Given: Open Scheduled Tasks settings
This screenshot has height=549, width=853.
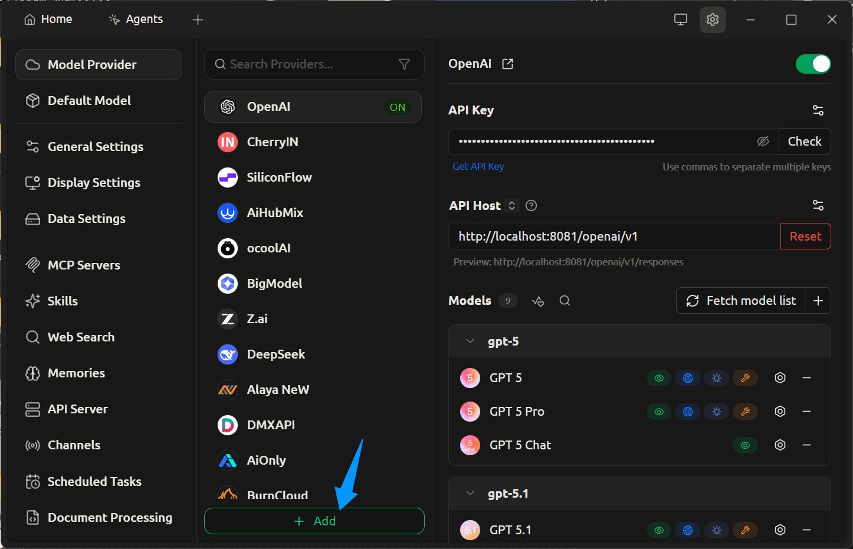Looking at the screenshot, I should pyautogui.click(x=99, y=482).
